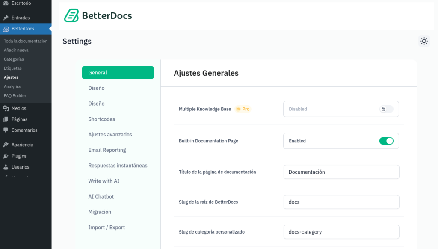Open Toda la documentación submenu link
Viewport: 438px width, 249px height.
[26, 41]
